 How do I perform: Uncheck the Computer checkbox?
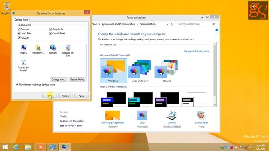pos(19,29)
